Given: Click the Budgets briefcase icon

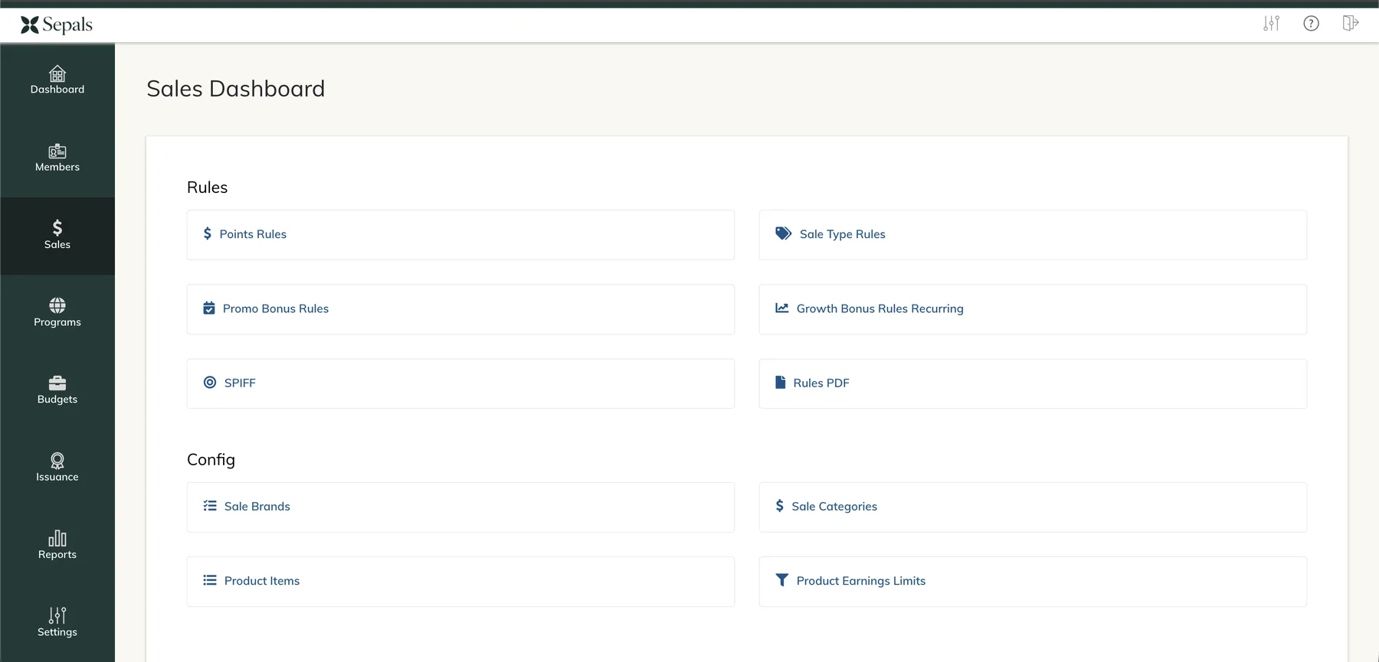Looking at the screenshot, I should [x=57, y=383].
